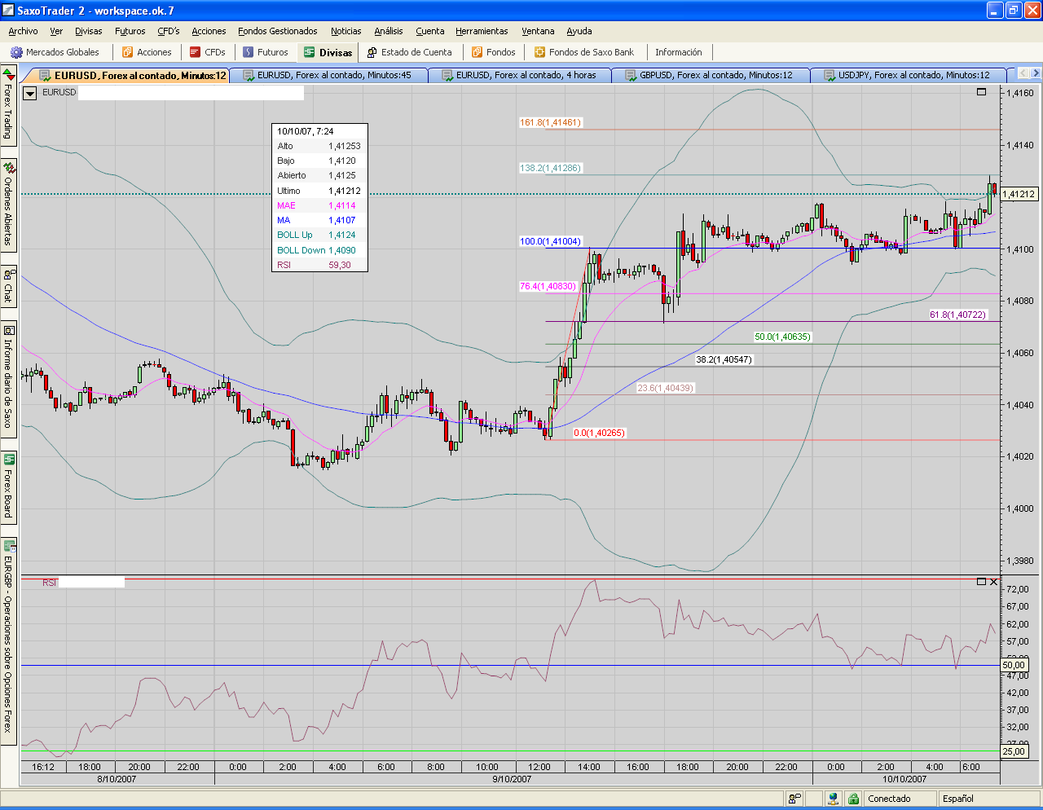Image resolution: width=1043 pixels, height=810 pixels.
Task: Click the Acciones toolbar button
Action: point(147,52)
